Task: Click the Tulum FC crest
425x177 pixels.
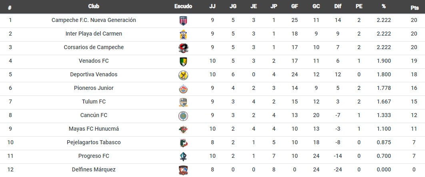Action: pyautogui.click(x=183, y=102)
